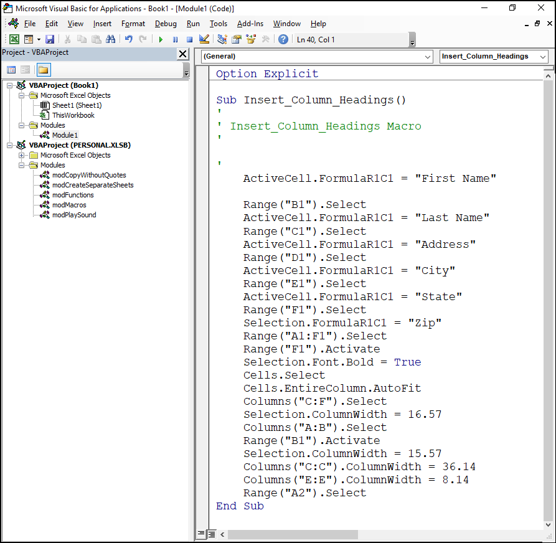Open Properties Window toolbar icon
The height and width of the screenshot is (543, 556).
tap(237, 39)
